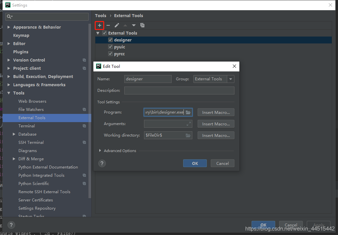Open the Group dropdown
The height and width of the screenshot is (235, 338).
tap(231, 79)
